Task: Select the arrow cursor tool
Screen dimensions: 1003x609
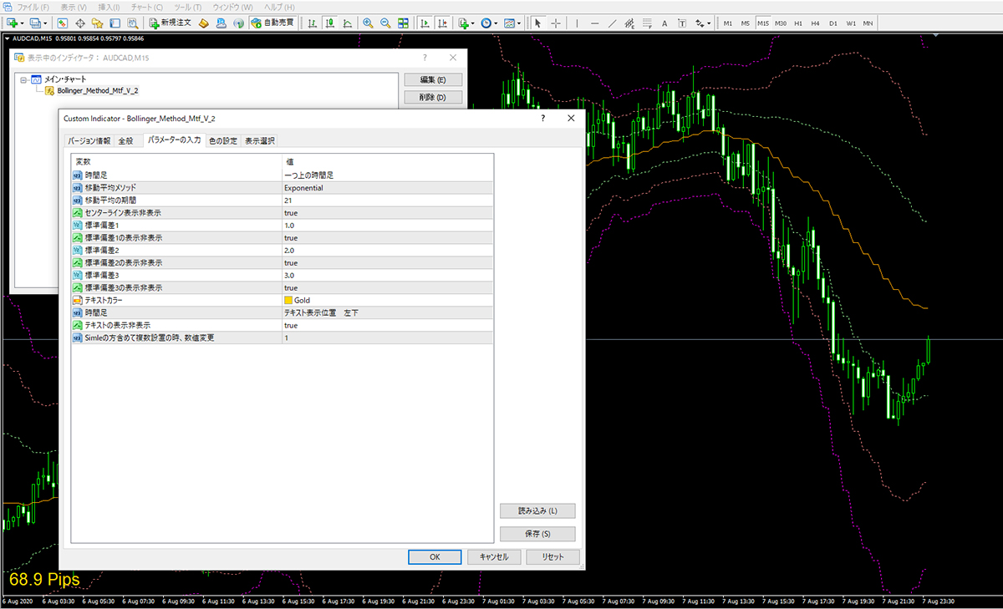Action: pos(538,23)
